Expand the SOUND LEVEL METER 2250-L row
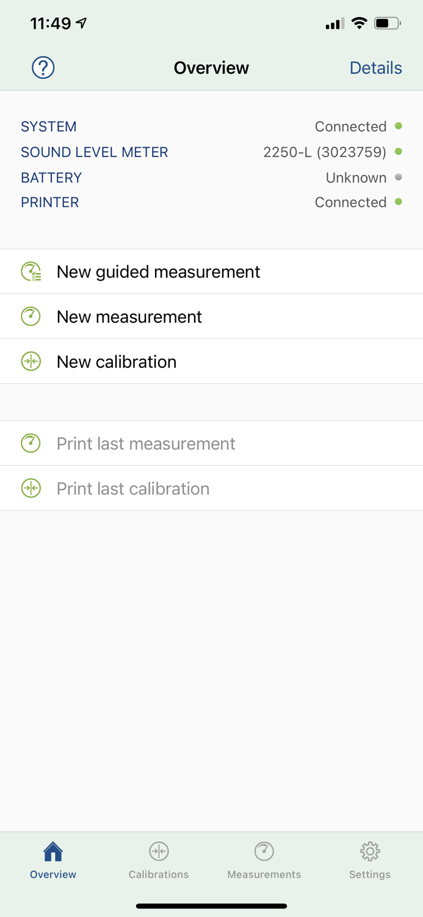 211,152
